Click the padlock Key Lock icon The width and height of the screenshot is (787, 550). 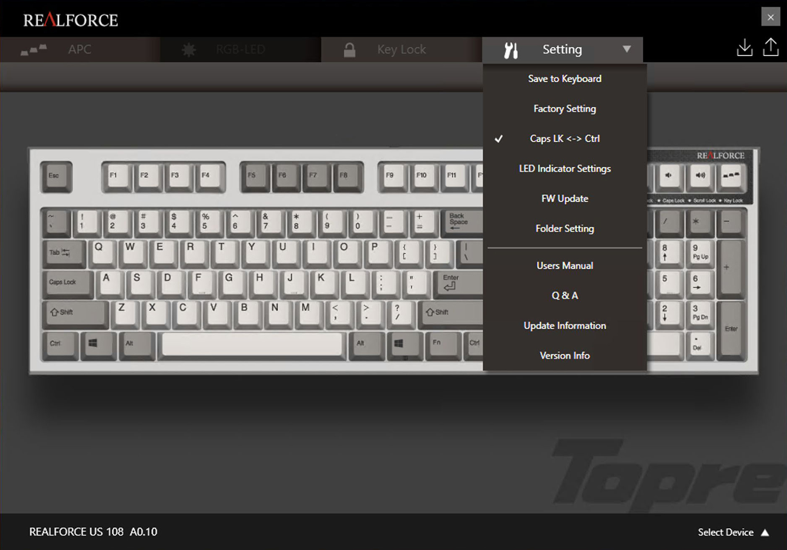[350, 50]
